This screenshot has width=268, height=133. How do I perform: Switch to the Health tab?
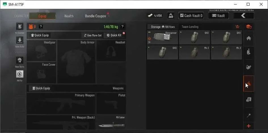click(x=69, y=16)
